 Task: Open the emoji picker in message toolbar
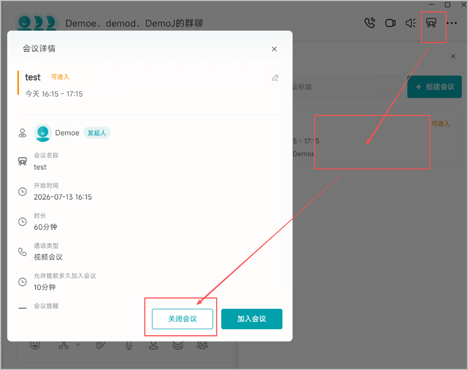(35, 345)
